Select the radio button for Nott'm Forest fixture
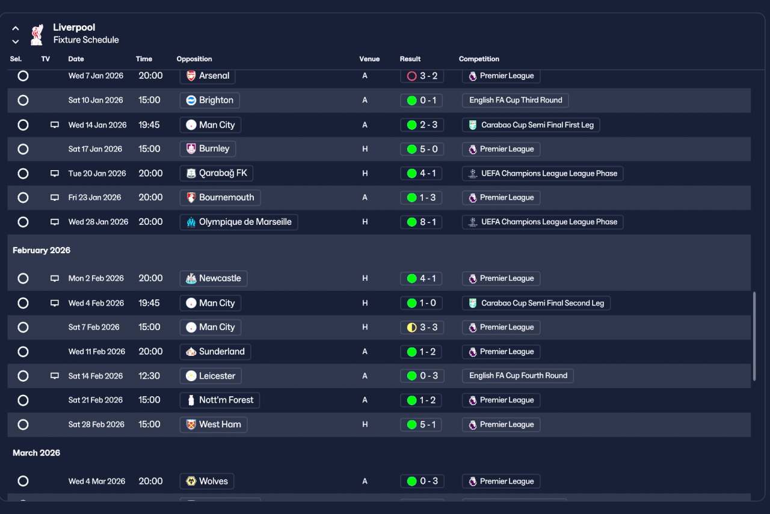The width and height of the screenshot is (770, 514). (23, 400)
